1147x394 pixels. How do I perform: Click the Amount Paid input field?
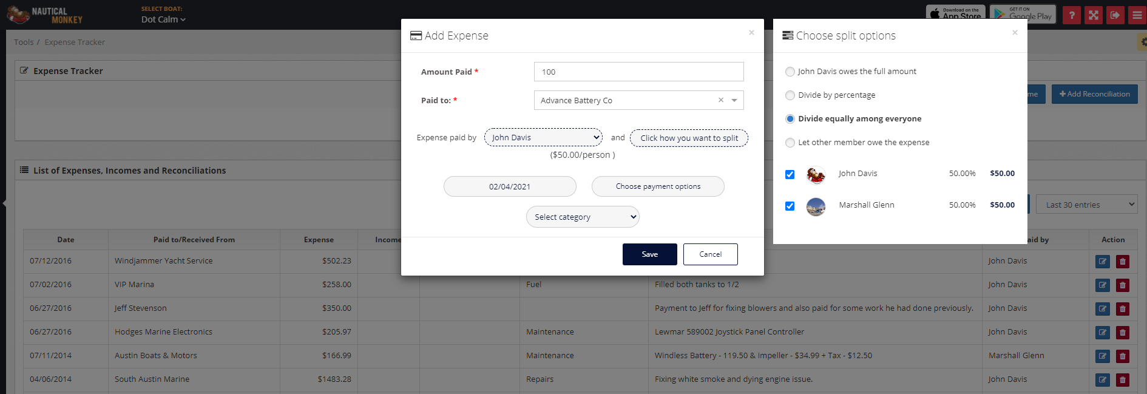638,72
